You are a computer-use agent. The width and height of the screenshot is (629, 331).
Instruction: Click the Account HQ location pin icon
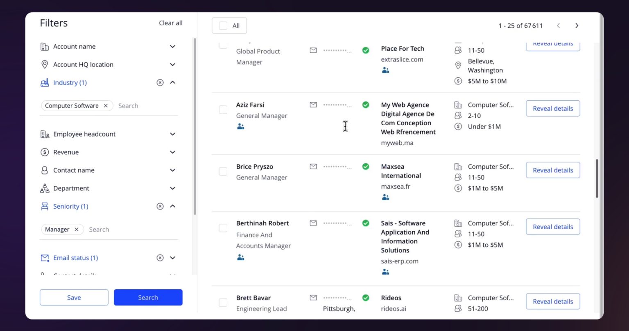click(45, 64)
